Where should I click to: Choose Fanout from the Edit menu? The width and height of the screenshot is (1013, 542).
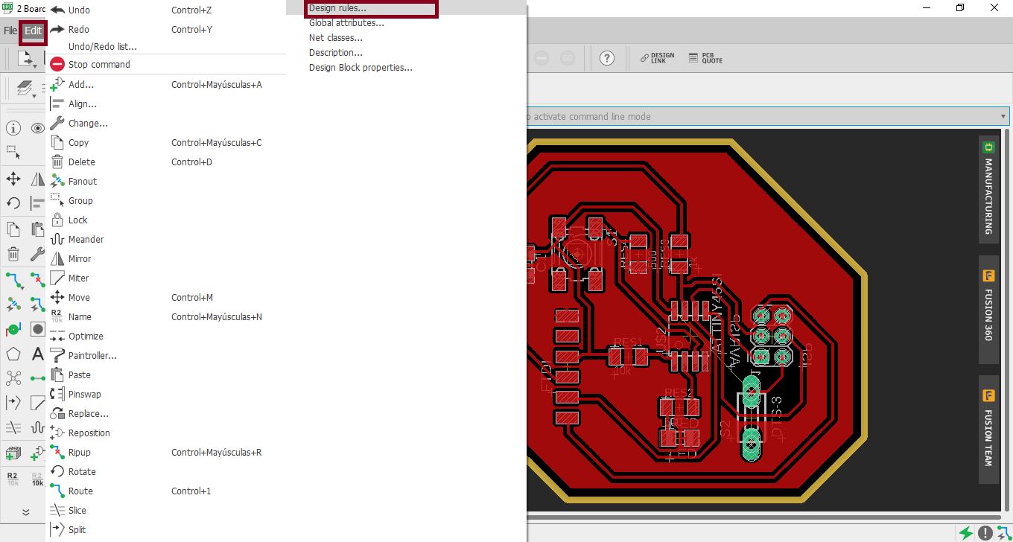(167, 182)
